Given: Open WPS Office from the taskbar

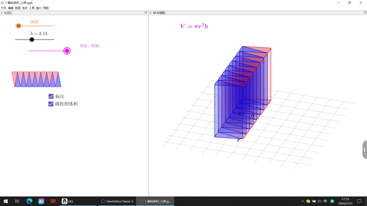Looking at the screenshot, I should click(53, 201).
